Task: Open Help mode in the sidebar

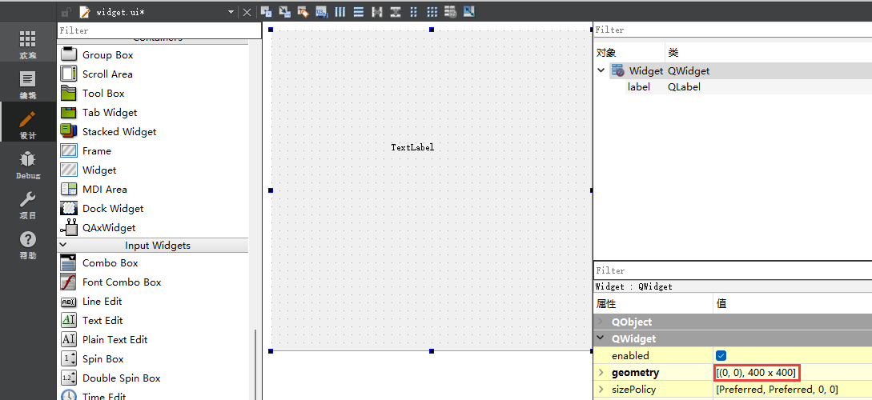Action: [28, 245]
